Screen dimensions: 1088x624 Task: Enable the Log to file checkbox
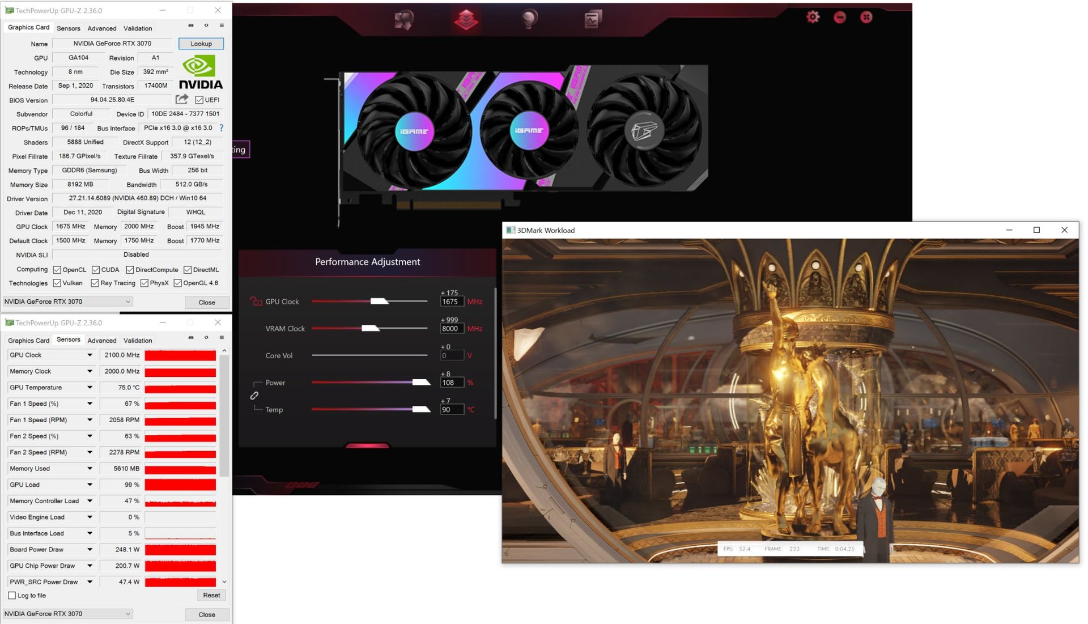pyautogui.click(x=12, y=595)
